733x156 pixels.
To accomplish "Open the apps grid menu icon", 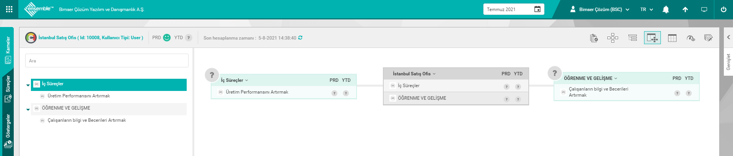I will [x=9, y=9].
